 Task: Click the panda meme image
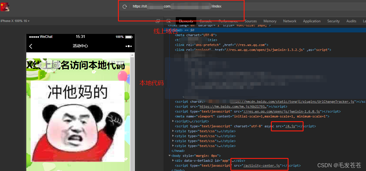point(78,121)
